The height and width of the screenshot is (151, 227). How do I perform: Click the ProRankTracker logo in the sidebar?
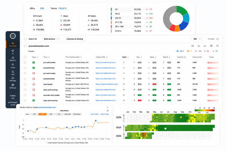[13, 36]
